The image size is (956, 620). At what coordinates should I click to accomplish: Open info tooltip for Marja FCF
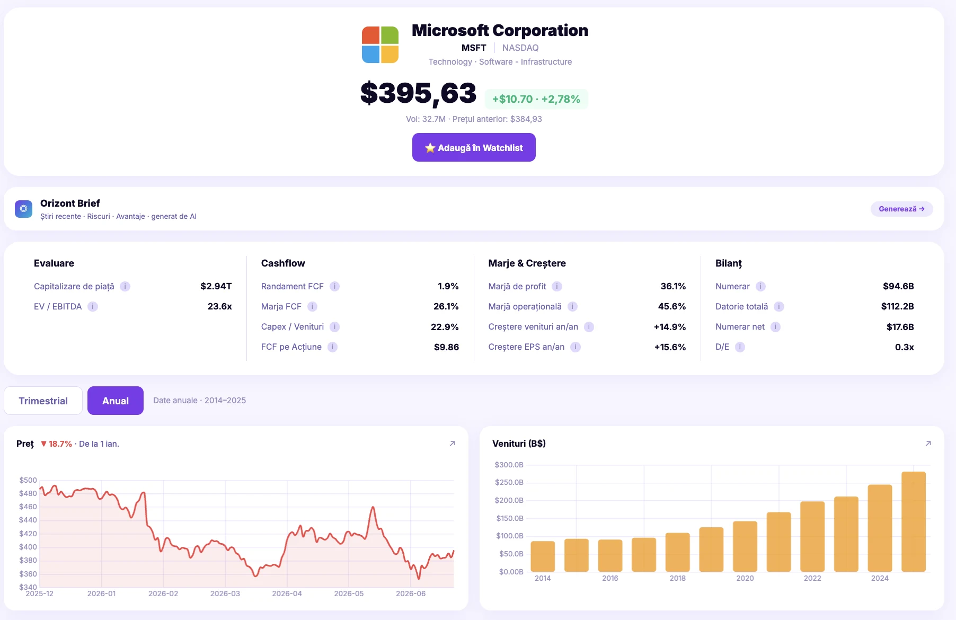pyautogui.click(x=312, y=307)
